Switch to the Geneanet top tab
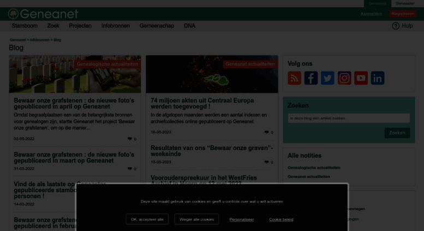424x231 pixels. 377,3
